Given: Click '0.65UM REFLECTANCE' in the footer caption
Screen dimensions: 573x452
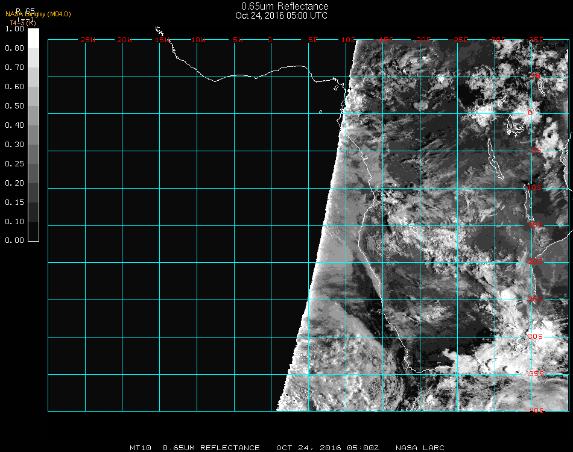Looking at the screenshot, I should (x=211, y=448).
